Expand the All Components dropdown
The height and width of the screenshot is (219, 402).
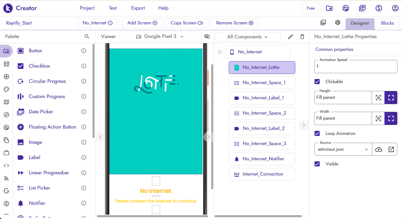[248, 37]
